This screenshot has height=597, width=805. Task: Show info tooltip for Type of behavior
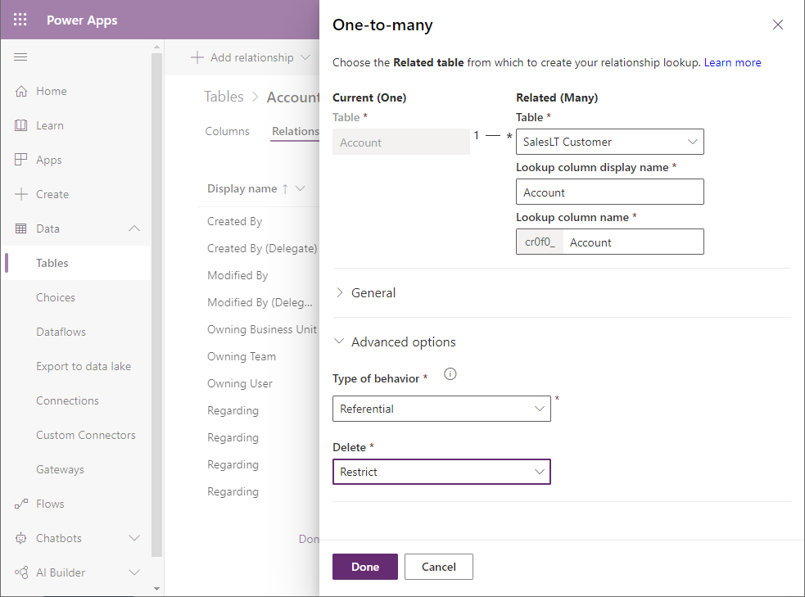450,375
